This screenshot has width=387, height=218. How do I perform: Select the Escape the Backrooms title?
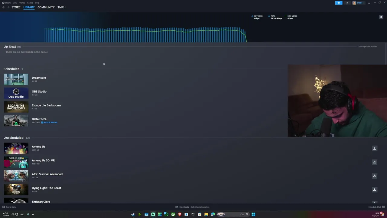pos(47,105)
